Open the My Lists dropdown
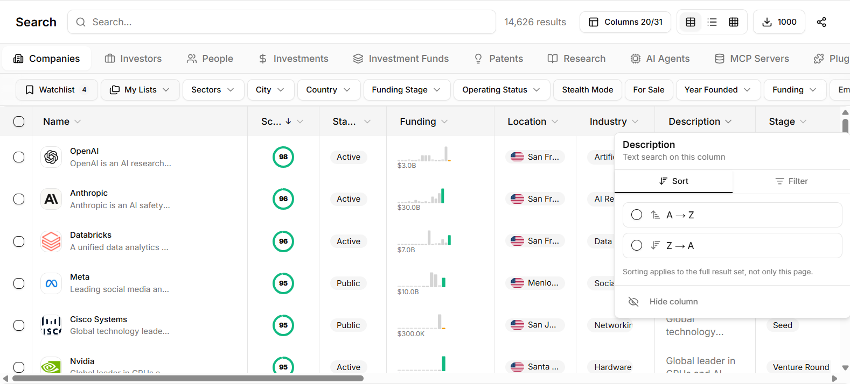This screenshot has height=384, width=850. [140, 90]
